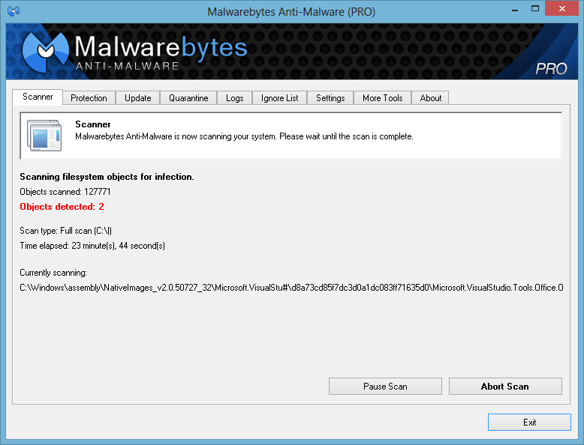This screenshot has width=584, height=445.
Task: Click the PRO badge in banner
Action: [x=551, y=69]
